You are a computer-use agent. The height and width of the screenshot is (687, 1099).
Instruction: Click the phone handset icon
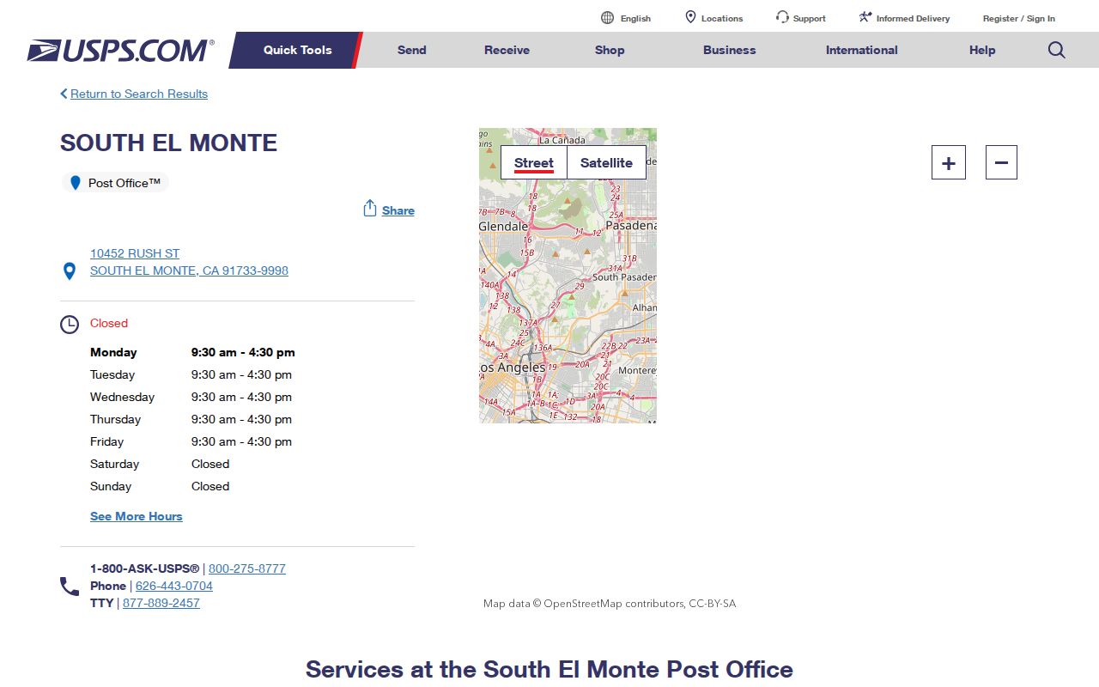click(70, 587)
